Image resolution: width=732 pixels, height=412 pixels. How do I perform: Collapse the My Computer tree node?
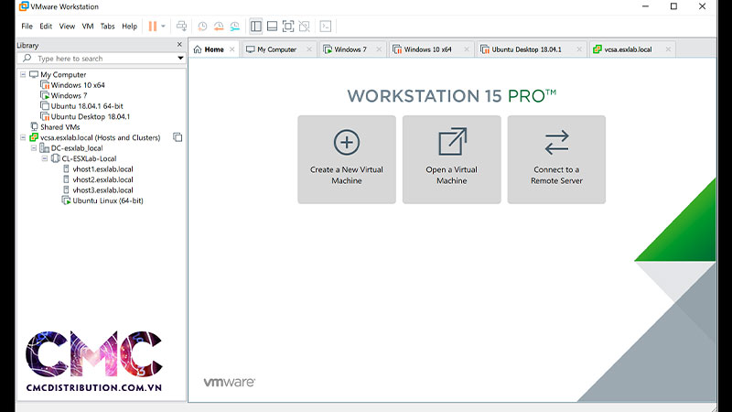[x=23, y=74]
